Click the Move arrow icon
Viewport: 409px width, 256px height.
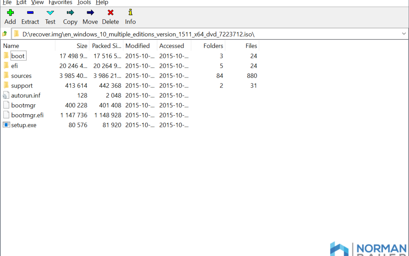90,12
